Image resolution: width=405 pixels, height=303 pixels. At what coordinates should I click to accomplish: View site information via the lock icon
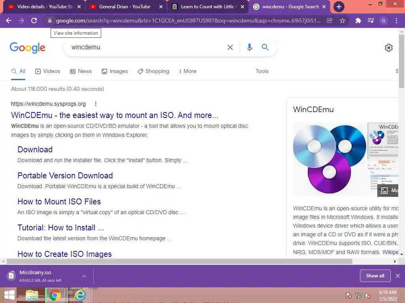click(50, 21)
